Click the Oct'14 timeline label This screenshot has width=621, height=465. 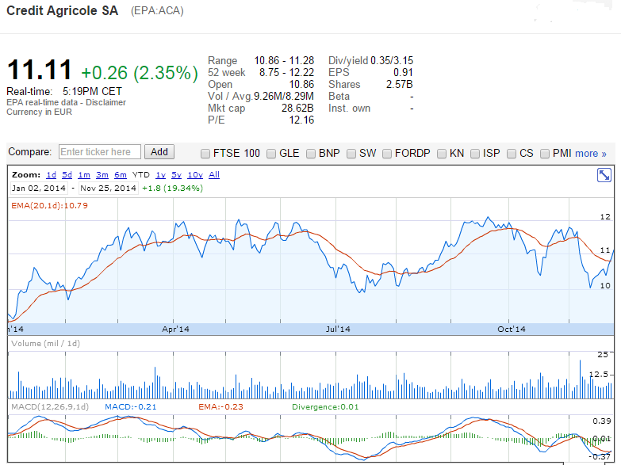pos(512,330)
